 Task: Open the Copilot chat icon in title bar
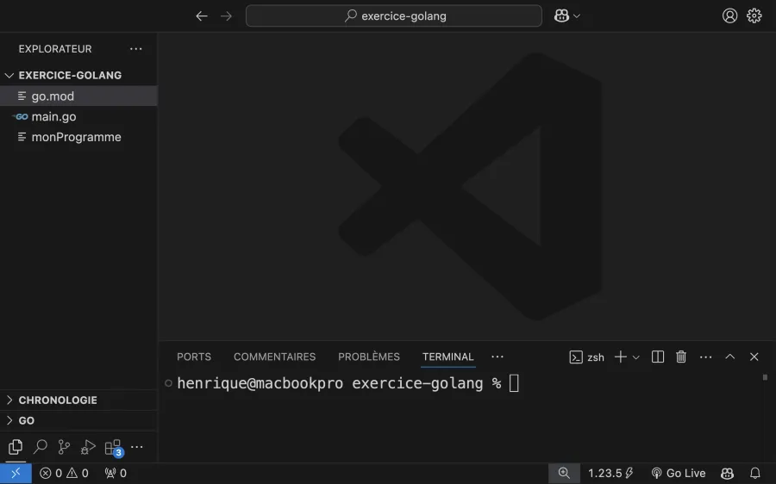coord(561,16)
